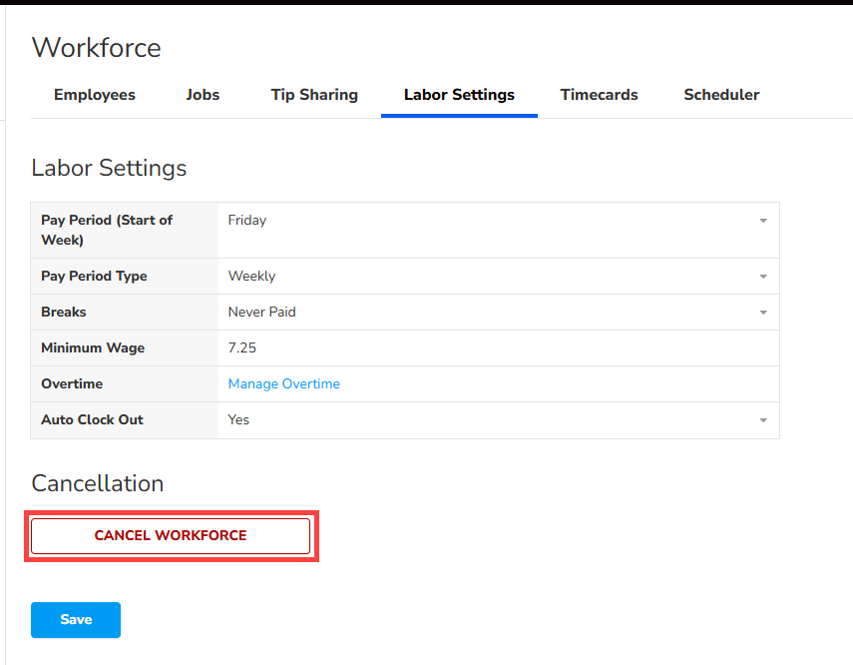Click the Auto Clock Out dropdown arrow

pyautogui.click(x=763, y=420)
